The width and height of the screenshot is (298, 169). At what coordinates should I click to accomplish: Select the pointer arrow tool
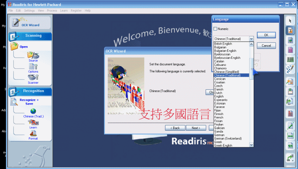coord(290,21)
